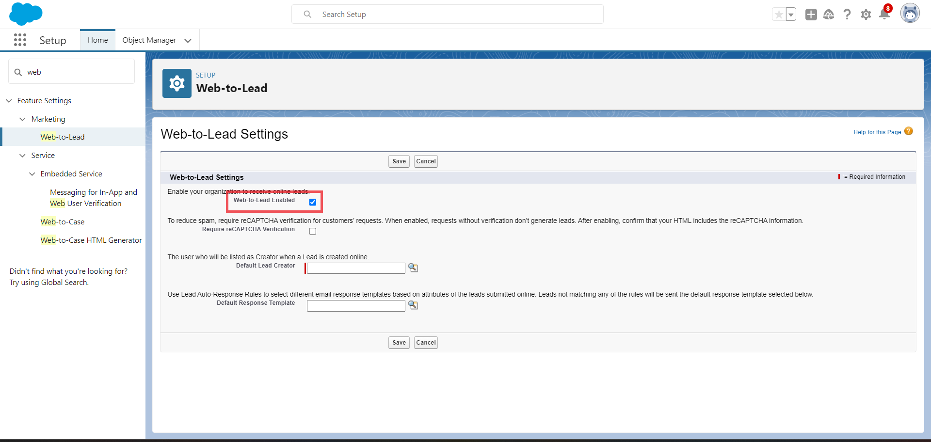931x442 pixels.
Task: Click the Trailhead guidance icon
Action: pos(829,15)
